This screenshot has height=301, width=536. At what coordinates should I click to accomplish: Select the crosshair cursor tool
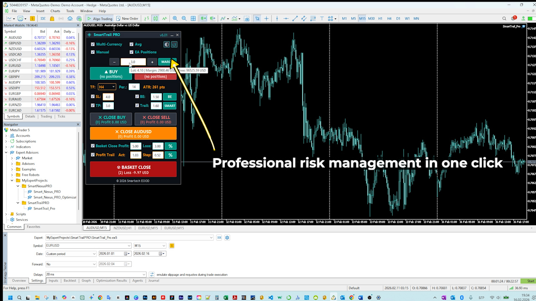(266, 18)
